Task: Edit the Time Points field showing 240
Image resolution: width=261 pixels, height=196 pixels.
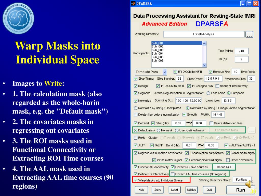Action: point(242,51)
